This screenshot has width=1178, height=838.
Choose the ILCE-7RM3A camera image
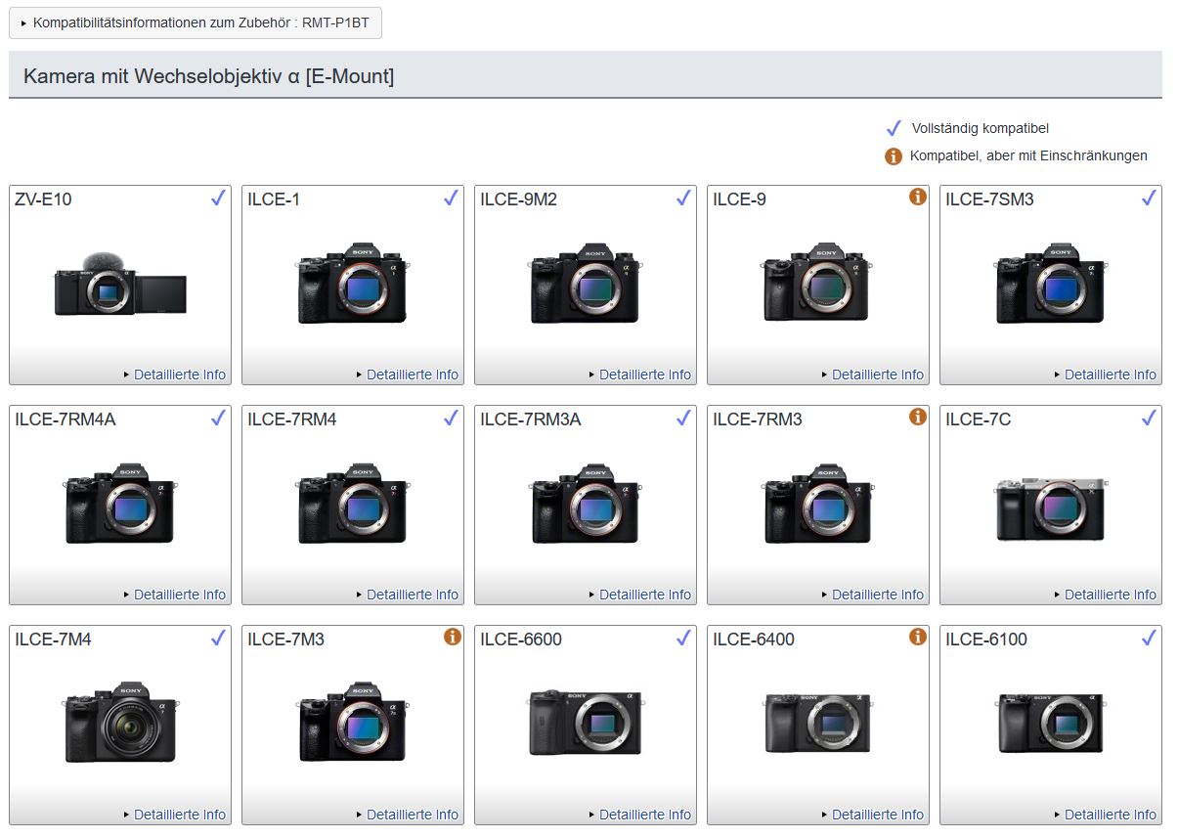(586, 503)
